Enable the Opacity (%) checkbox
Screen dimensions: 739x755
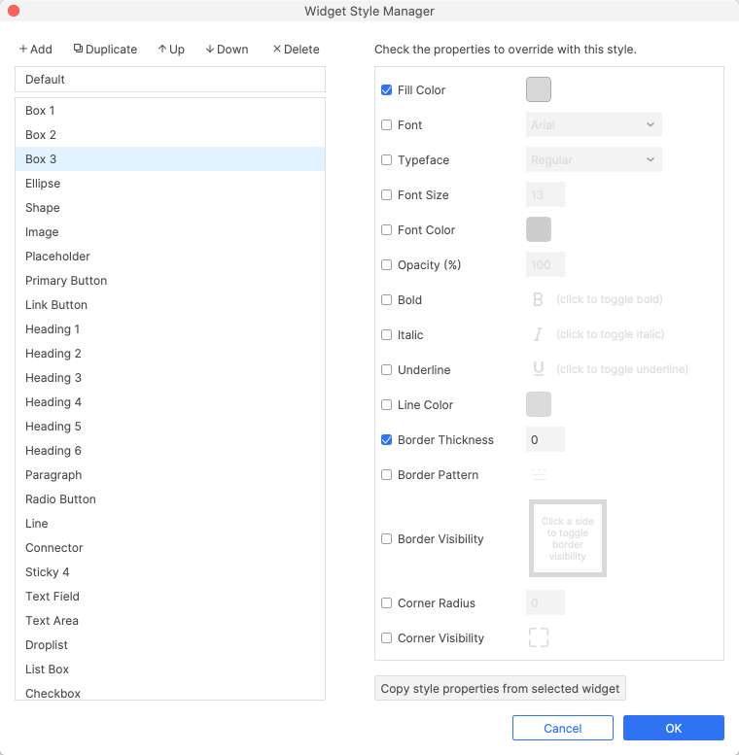pyautogui.click(x=386, y=265)
